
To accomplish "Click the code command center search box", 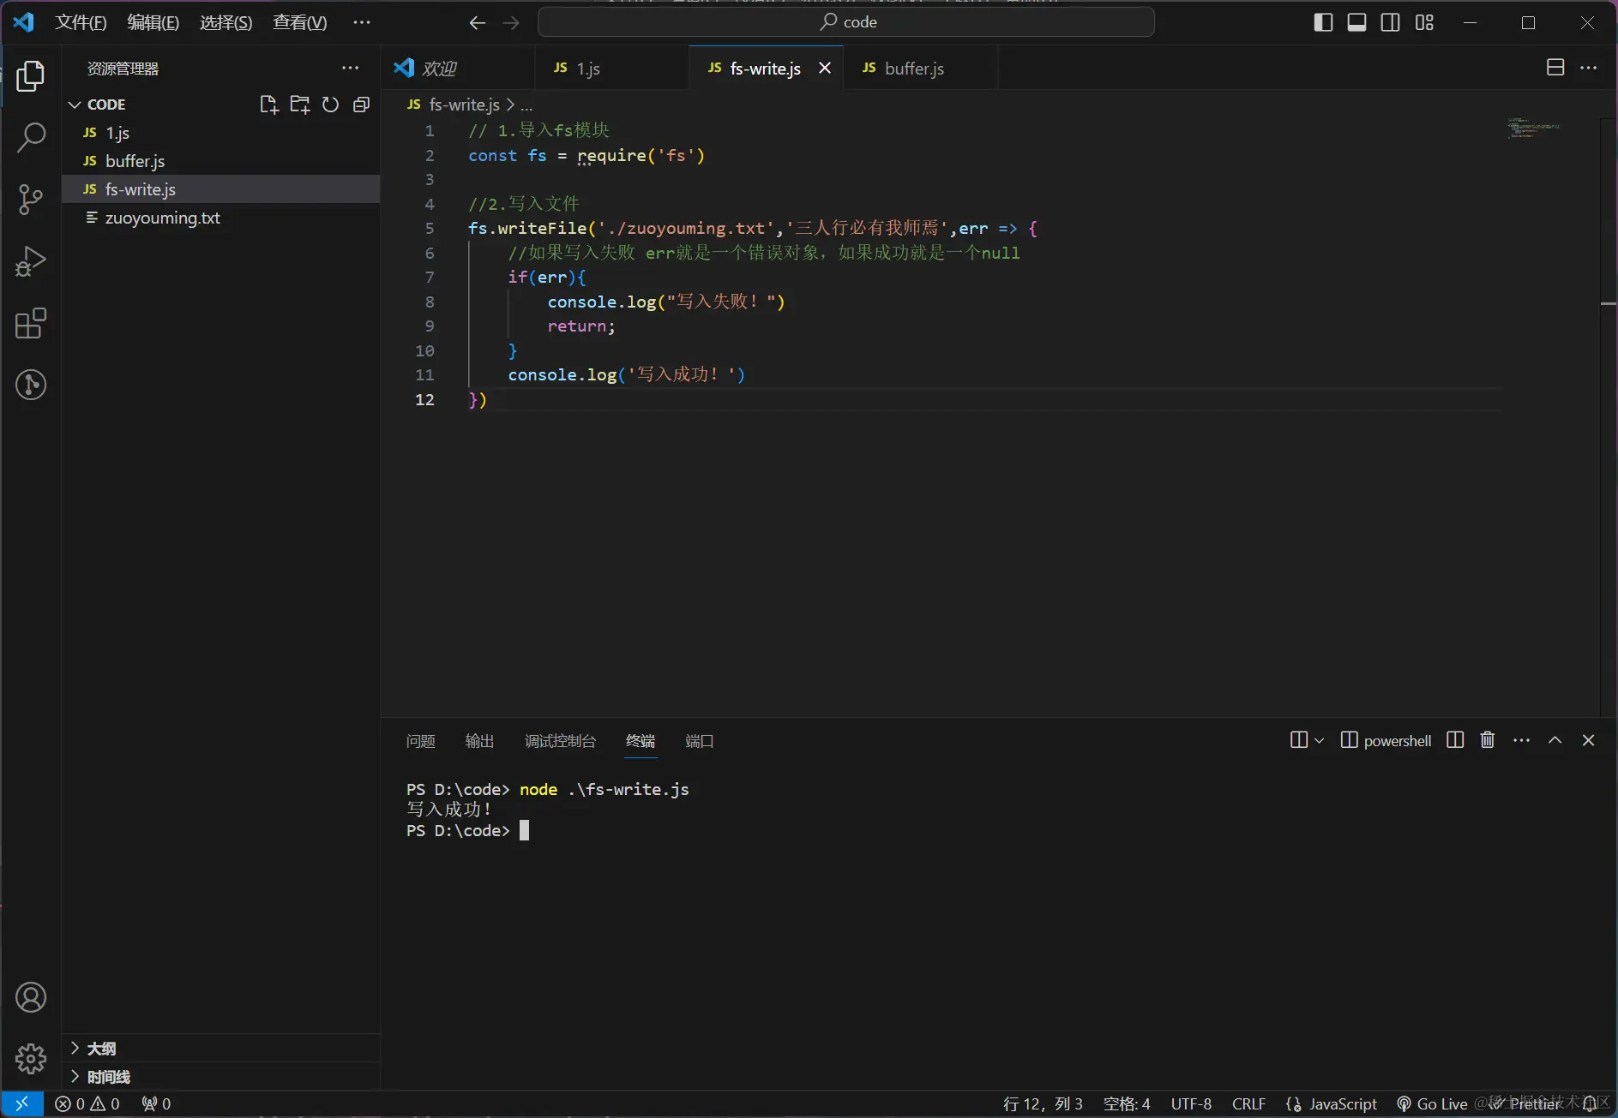I will 846,22.
